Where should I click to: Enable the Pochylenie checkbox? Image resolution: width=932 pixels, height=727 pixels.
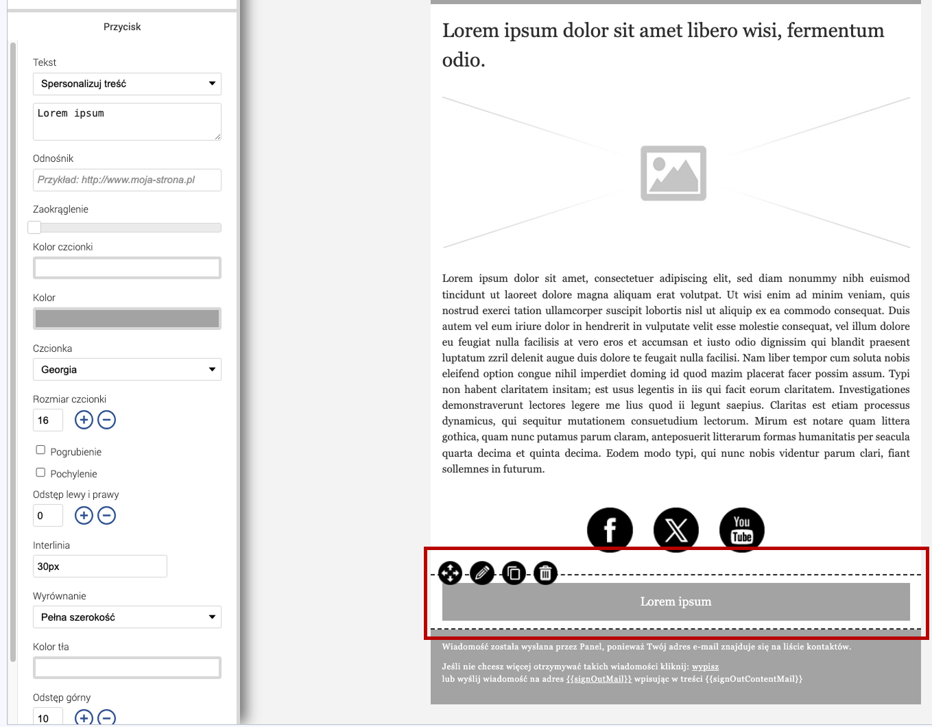[40, 473]
